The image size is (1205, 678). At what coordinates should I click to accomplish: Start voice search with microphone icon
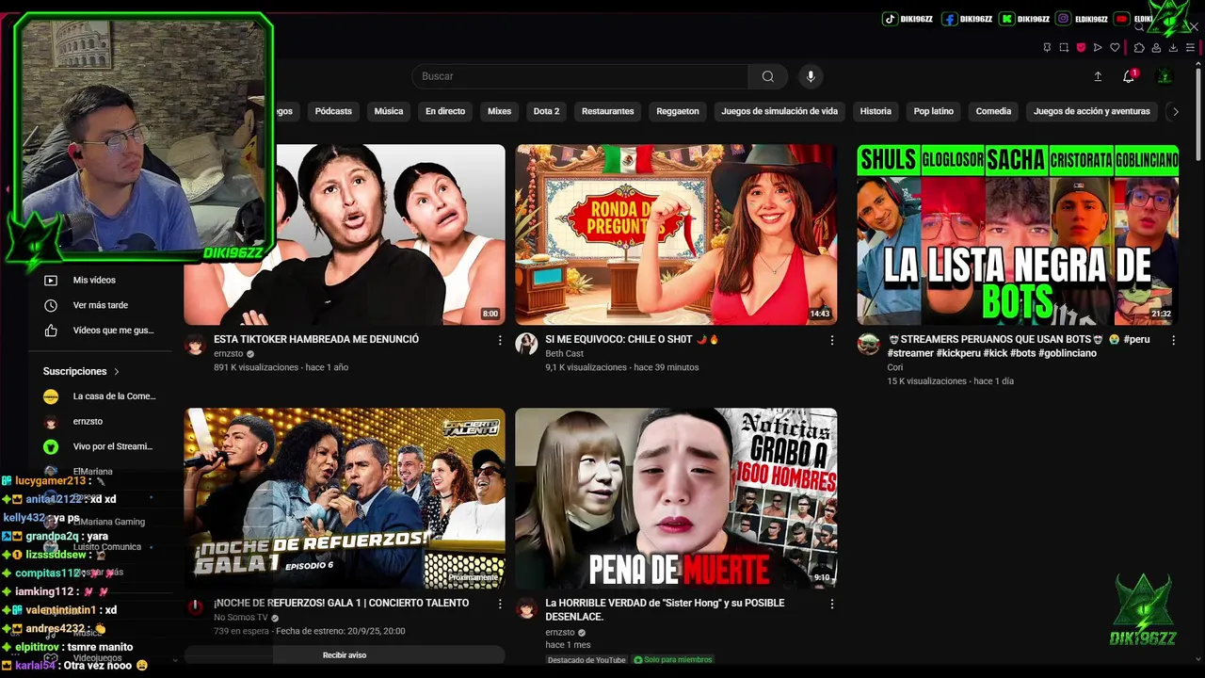pyautogui.click(x=811, y=76)
